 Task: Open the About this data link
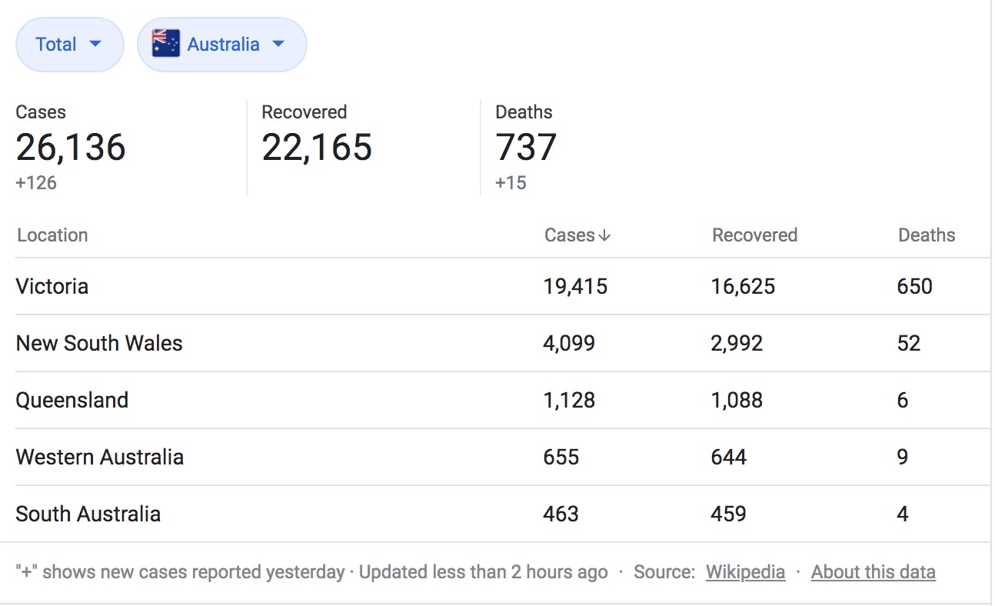[873, 572]
